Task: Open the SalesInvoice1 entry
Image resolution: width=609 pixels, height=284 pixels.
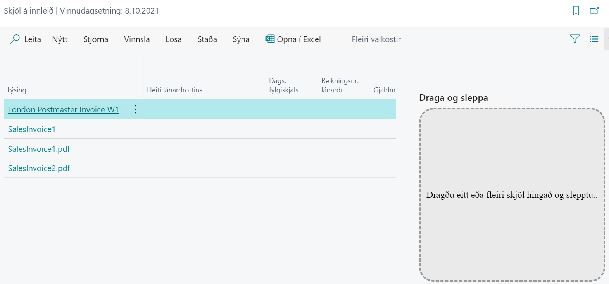Action: tap(32, 129)
